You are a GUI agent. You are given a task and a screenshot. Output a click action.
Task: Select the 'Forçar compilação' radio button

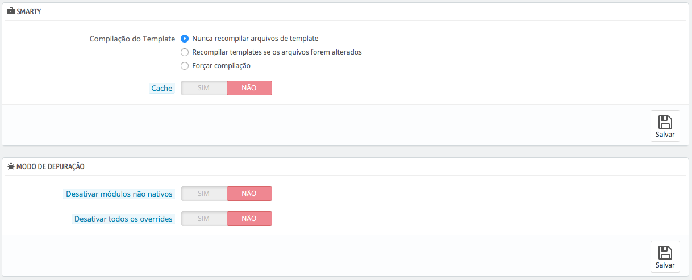coord(185,66)
